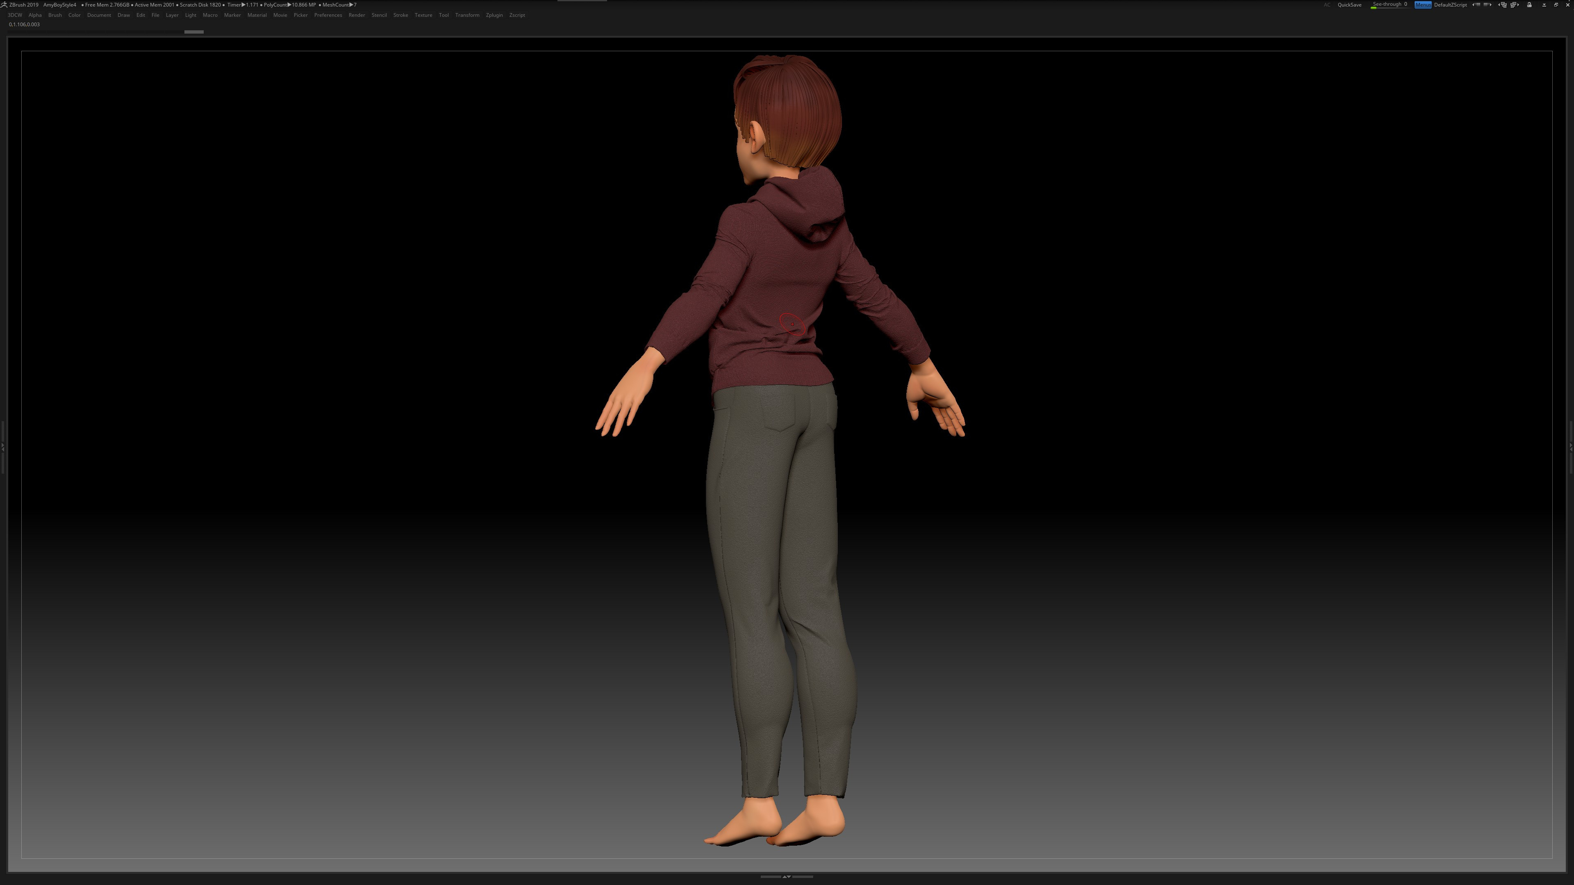This screenshot has height=885, width=1574.
Task: Open the Alpha menu
Action: coord(35,15)
